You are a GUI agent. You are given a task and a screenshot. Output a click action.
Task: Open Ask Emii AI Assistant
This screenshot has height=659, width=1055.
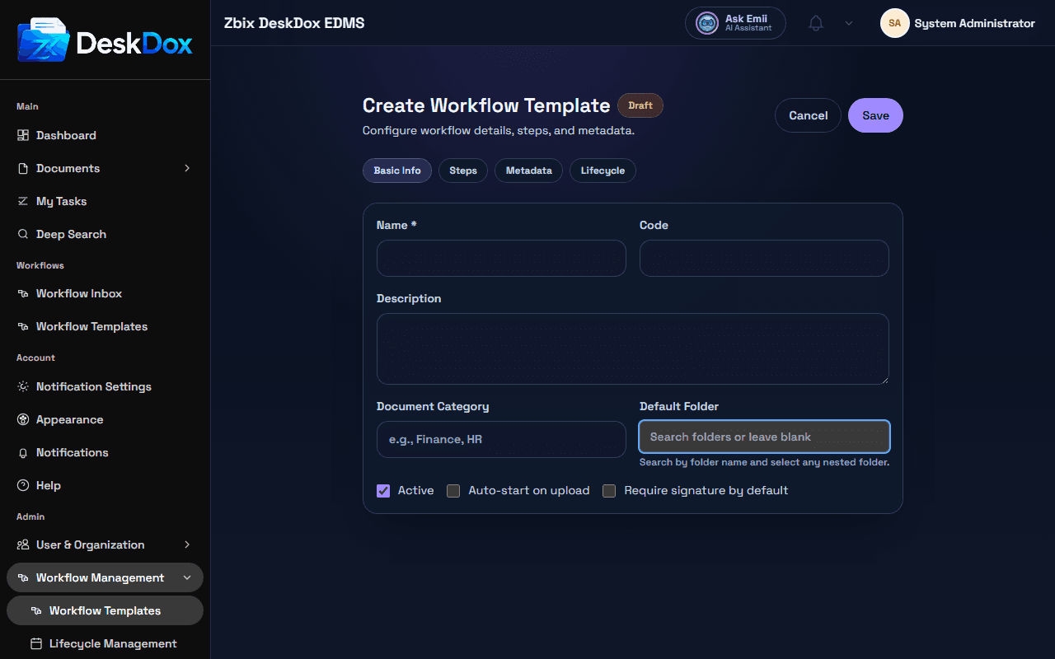735,23
